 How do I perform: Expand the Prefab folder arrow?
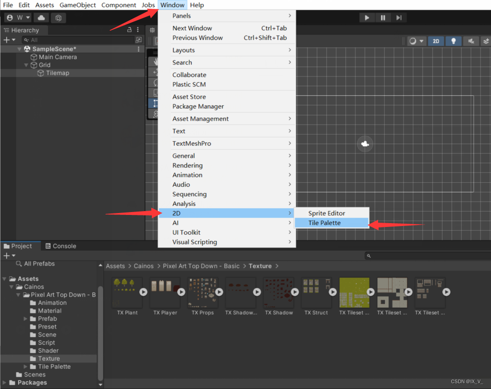[25, 319]
